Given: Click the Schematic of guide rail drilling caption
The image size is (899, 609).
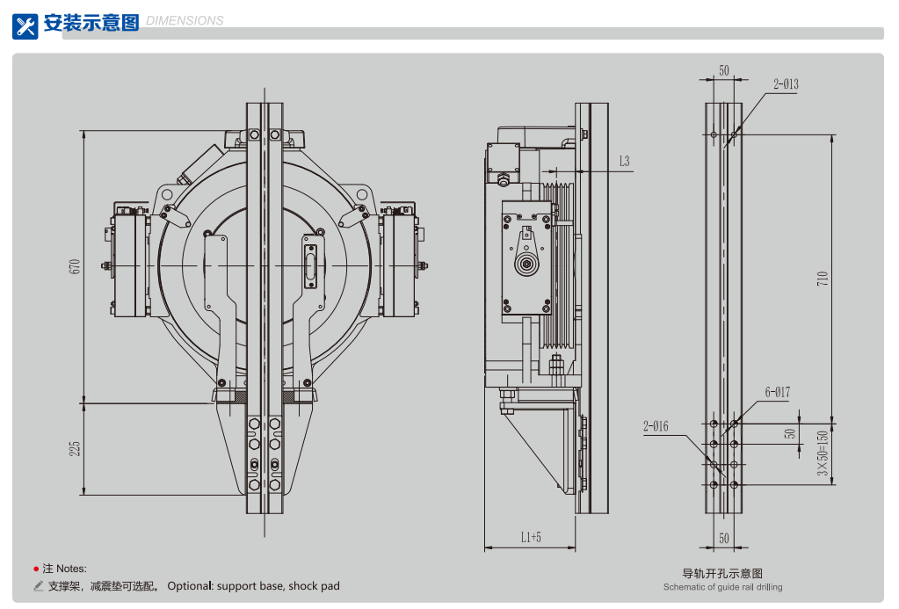Looking at the screenshot, I should click(722, 587).
